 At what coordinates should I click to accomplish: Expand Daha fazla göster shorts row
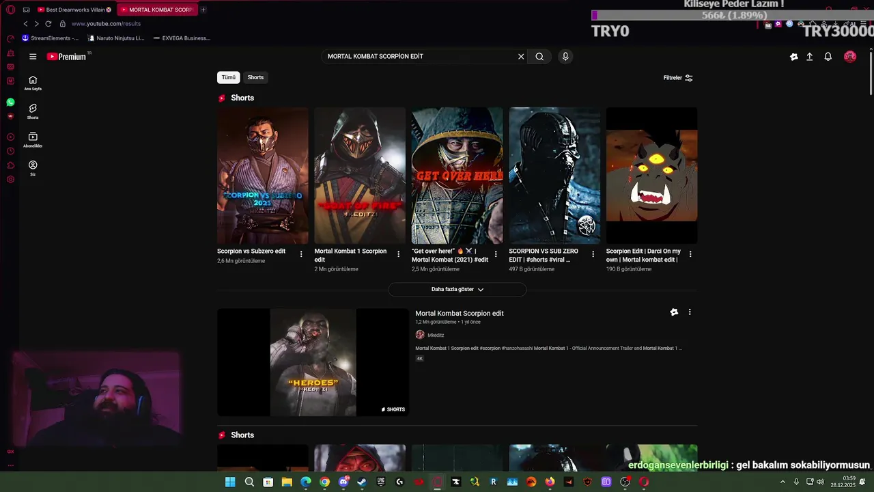pyautogui.click(x=457, y=289)
